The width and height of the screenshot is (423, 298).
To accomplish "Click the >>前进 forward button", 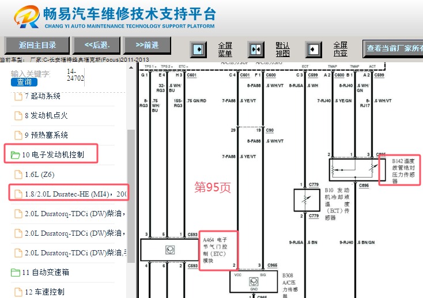I will (x=147, y=45).
